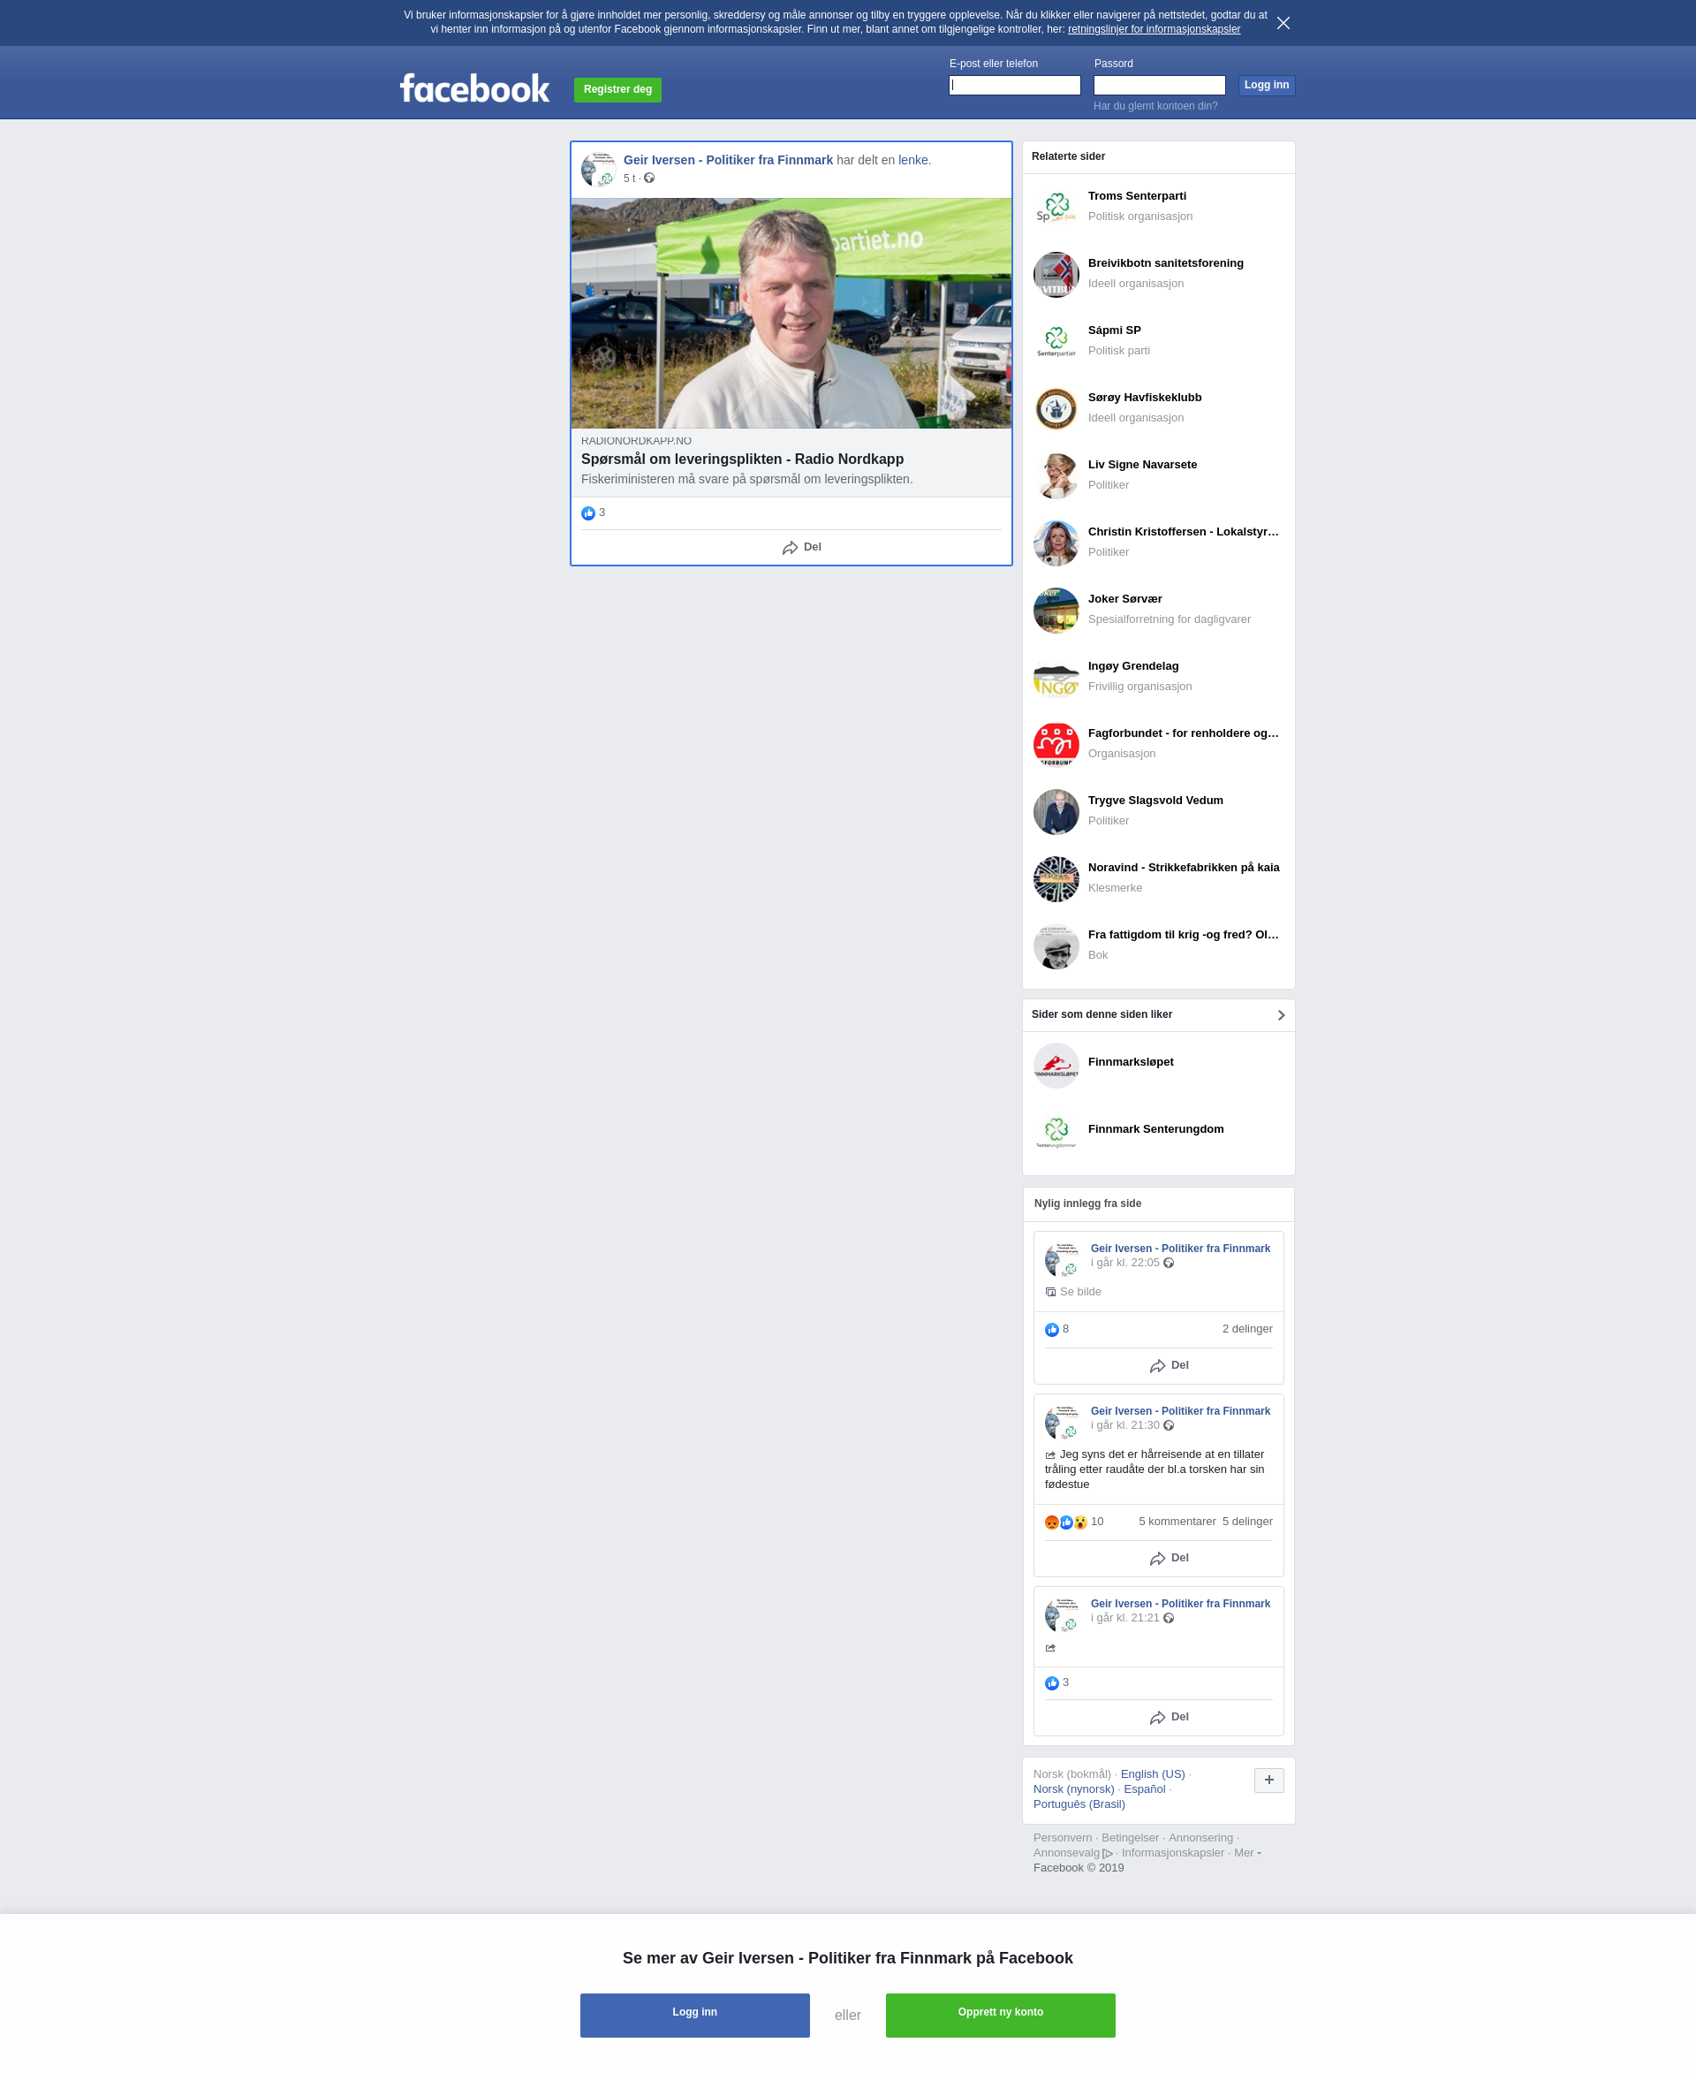The height and width of the screenshot is (2073, 1696).
Task: Open 5 delinger link
Action: (x=1246, y=1522)
